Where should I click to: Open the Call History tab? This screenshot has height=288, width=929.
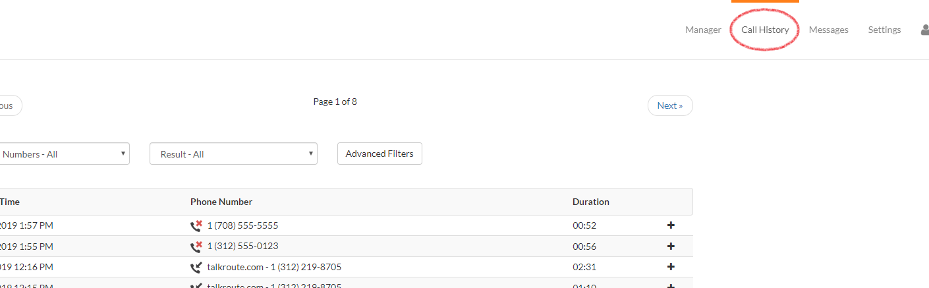point(765,30)
